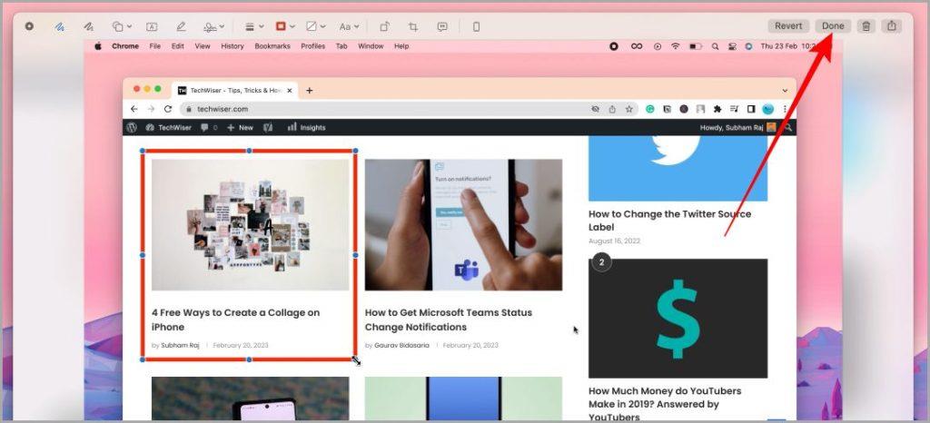
Task: Select the Crop tool
Action: coord(413,26)
